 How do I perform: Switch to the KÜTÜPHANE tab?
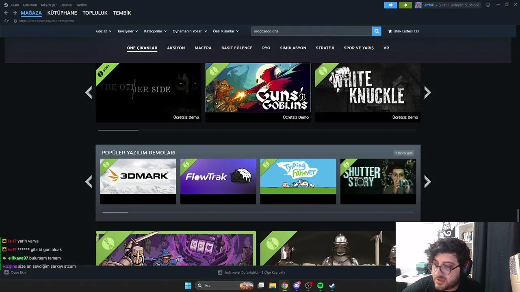click(x=62, y=13)
